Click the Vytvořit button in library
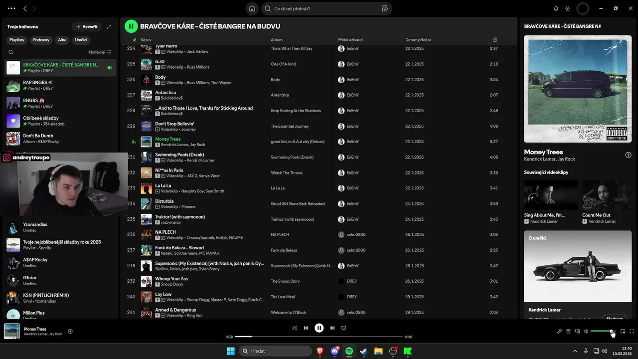 87,26
